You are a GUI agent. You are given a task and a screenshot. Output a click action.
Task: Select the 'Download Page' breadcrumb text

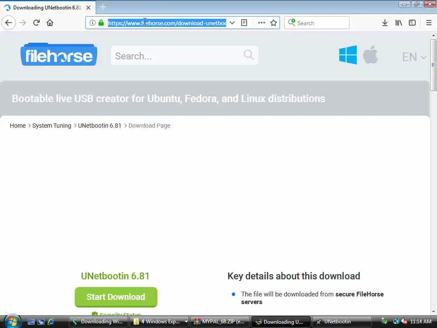[x=149, y=126]
